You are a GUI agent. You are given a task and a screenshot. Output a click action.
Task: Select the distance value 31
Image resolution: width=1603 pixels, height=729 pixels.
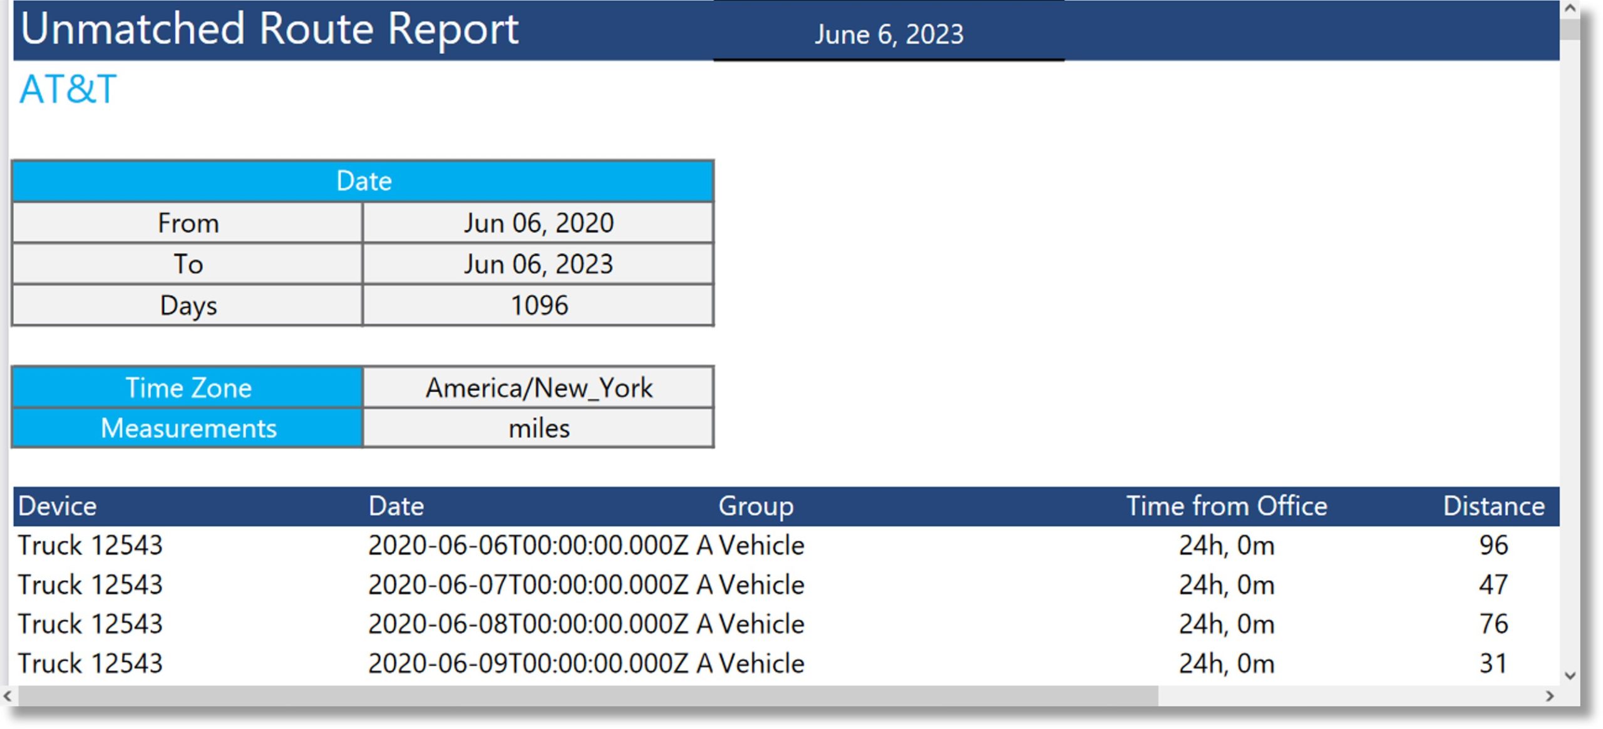click(x=1493, y=664)
